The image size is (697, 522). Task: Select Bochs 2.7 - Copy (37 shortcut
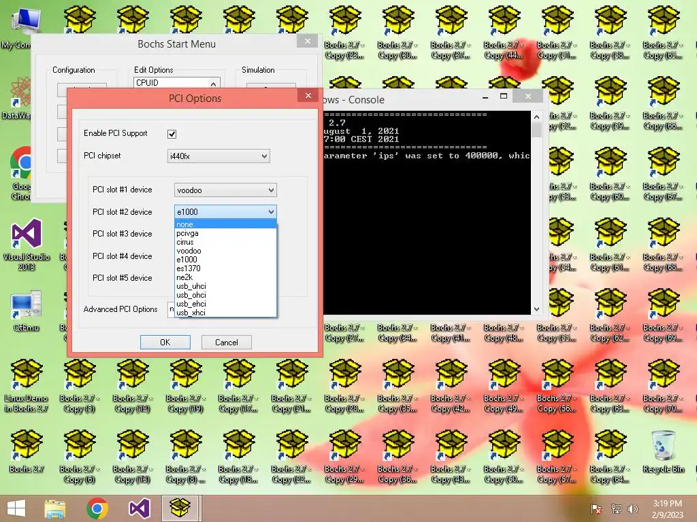pyautogui.click(x=451, y=33)
